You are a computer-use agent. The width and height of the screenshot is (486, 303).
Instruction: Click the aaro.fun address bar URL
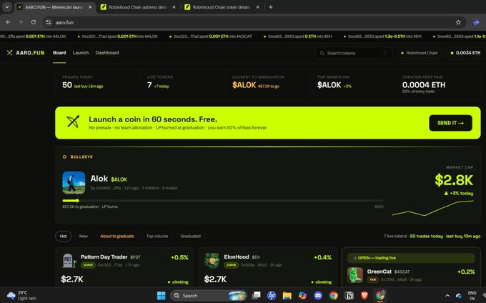(x=64, y=23)
